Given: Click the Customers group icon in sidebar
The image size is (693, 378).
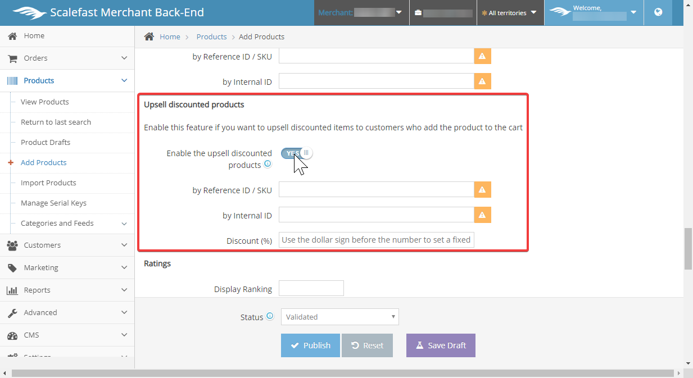Looking at the screenshot, I should 12,245.
